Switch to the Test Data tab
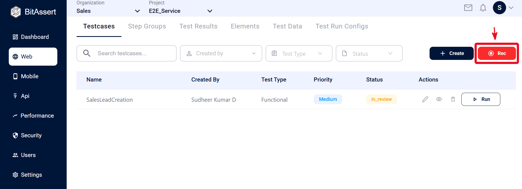 coord(287,26)
